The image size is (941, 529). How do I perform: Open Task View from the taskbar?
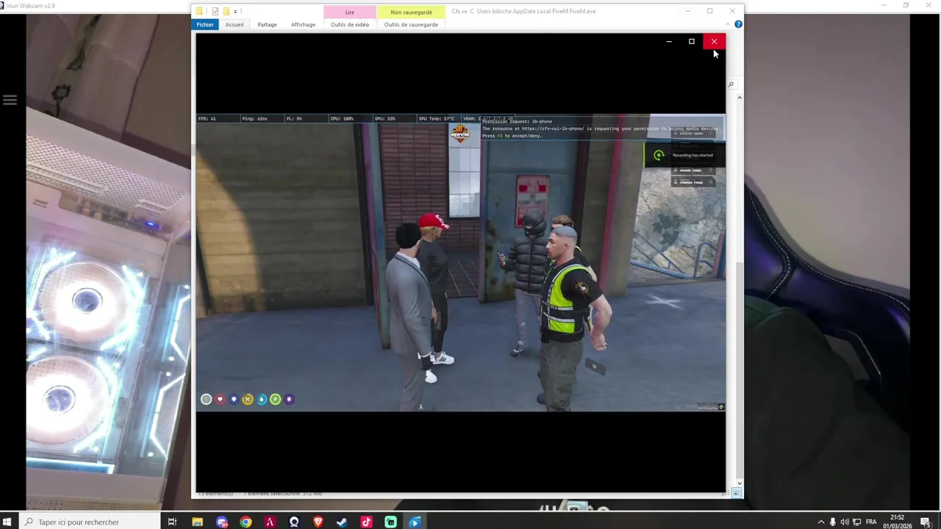(x=172, y=522)
